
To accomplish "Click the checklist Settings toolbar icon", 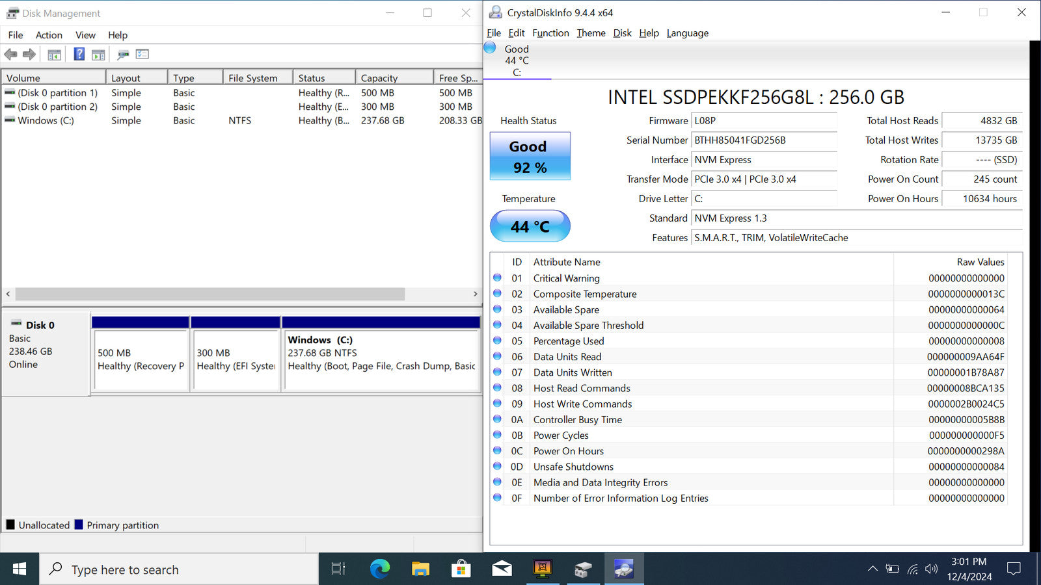I will click(x=142, y=54).
